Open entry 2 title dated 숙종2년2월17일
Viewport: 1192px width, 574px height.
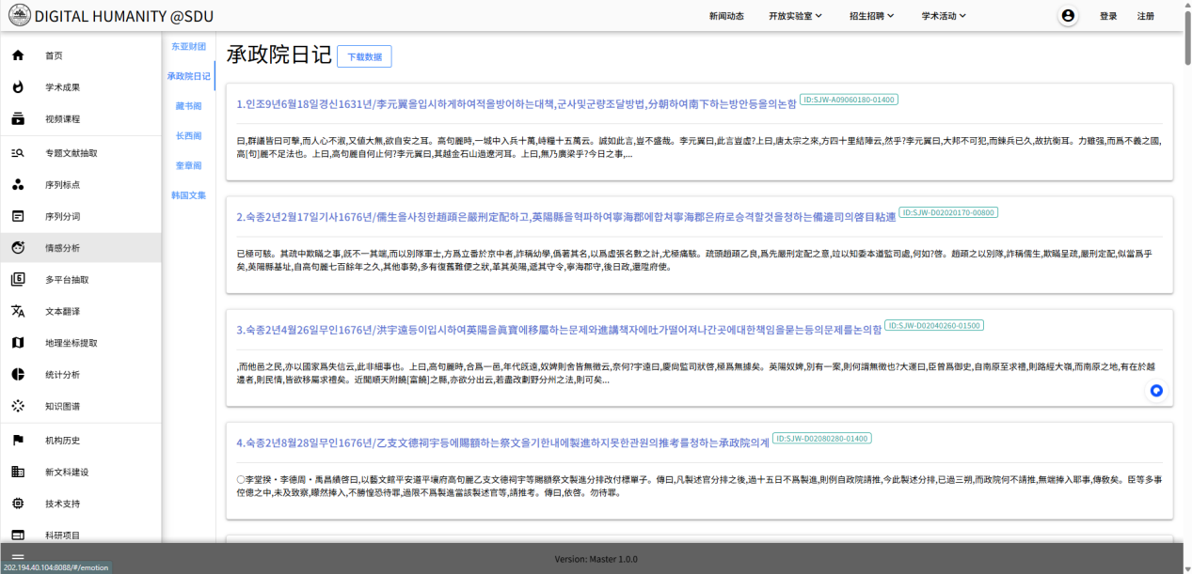565,217
